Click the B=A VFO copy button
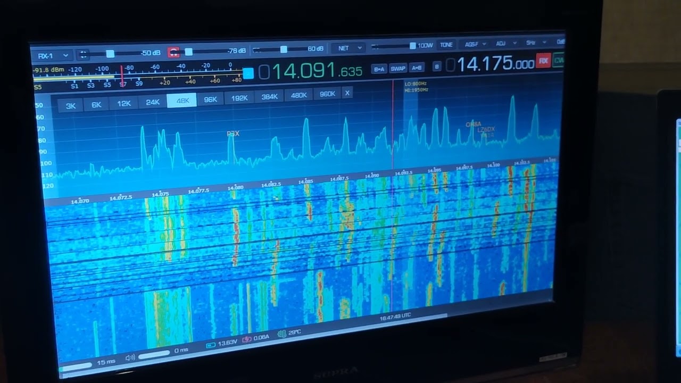The height and width of the screenshot is (383, 681). 379,69
